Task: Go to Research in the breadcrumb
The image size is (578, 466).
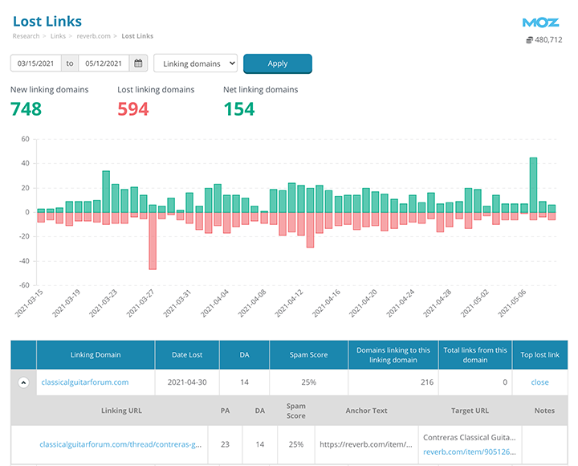Action: click(x=27, y=36)
